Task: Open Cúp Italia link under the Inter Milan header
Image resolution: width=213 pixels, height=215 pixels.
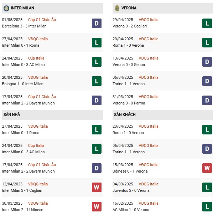Action: point(36,58)
